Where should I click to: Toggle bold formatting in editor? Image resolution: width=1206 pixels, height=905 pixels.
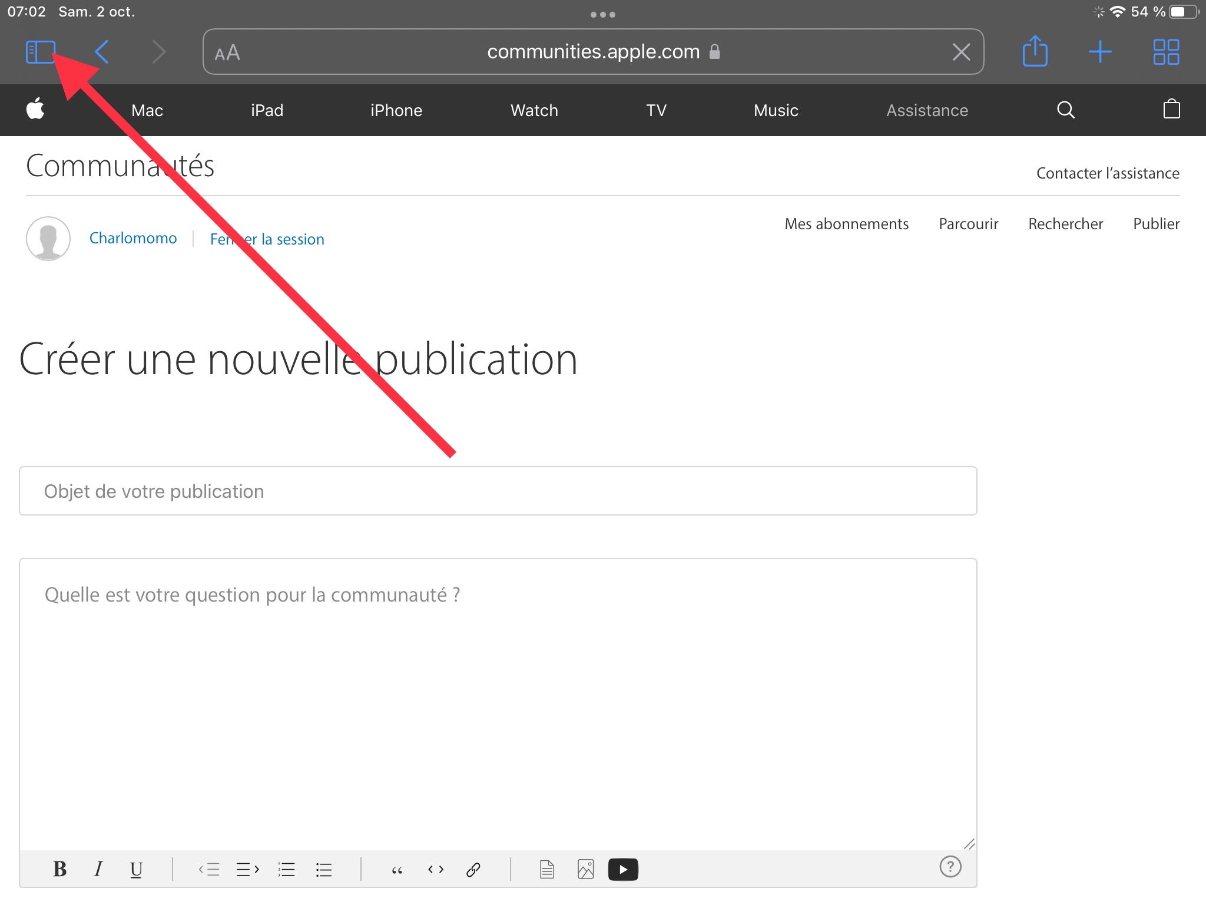[59, 869]
